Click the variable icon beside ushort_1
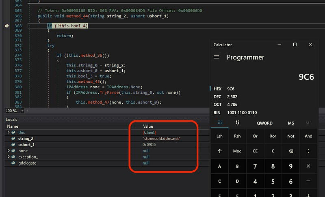Screen dimensions: 325x197 tap(13, 145)
